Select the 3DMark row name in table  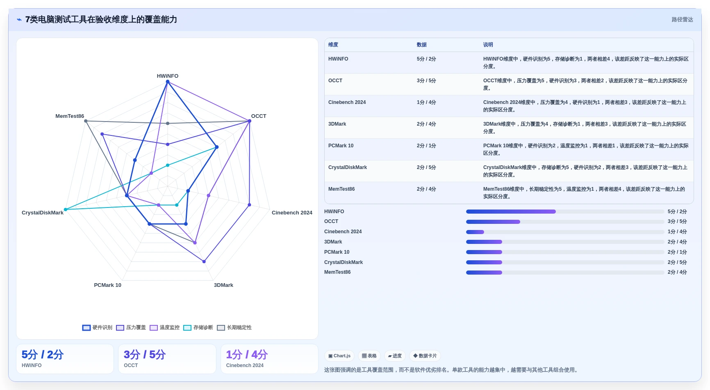pos(337,124)
